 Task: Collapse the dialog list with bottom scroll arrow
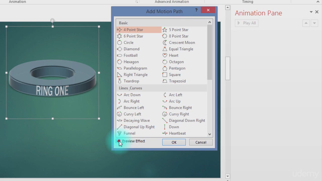(210, 134)
